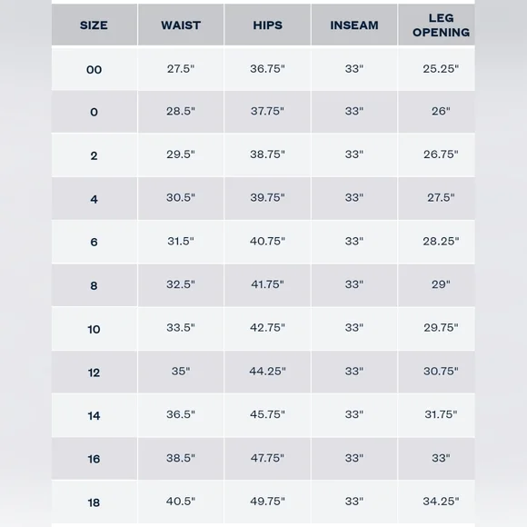Select the size 4 row label
Viewport: 527px width, 527px height.
click(x=94, y=199)
